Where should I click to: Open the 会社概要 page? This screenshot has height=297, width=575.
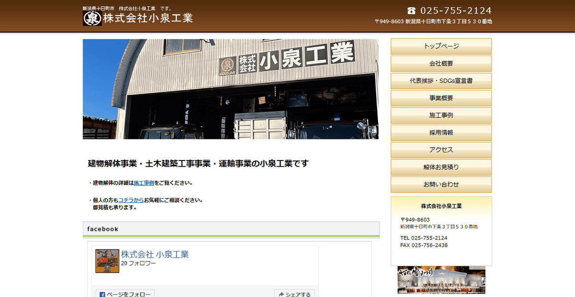tap(441, 64)
